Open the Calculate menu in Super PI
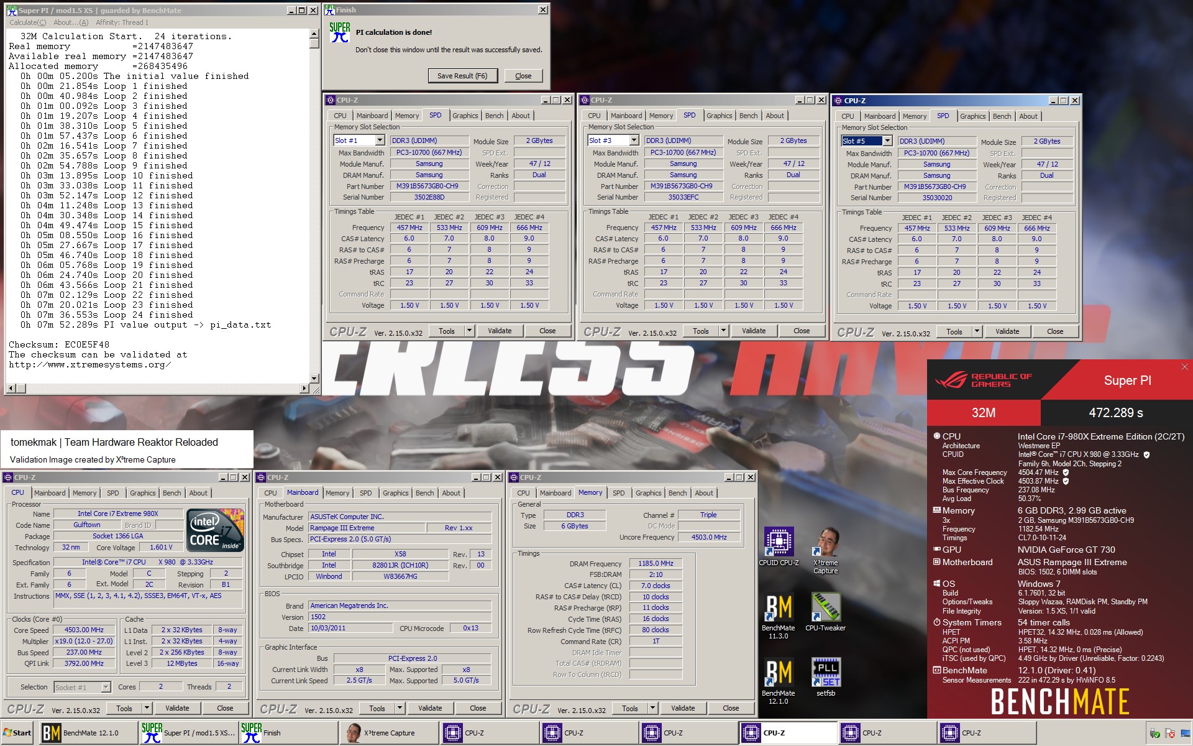 click(x=27, y=22)
